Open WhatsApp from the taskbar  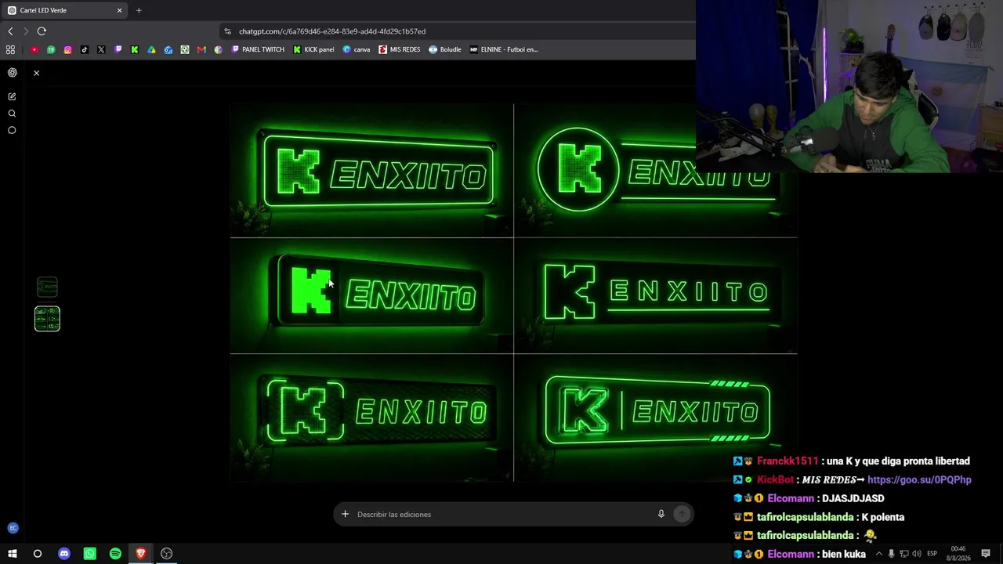[x=89, y=554]
